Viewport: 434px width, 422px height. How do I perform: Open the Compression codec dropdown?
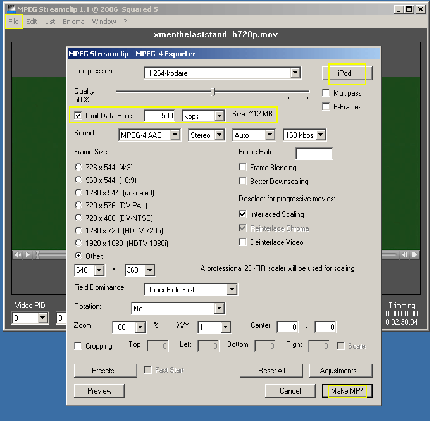point(295,73)
